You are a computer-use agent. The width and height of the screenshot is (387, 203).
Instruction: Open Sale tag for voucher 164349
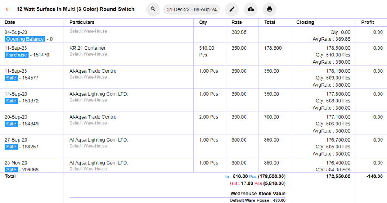[11, 124]
